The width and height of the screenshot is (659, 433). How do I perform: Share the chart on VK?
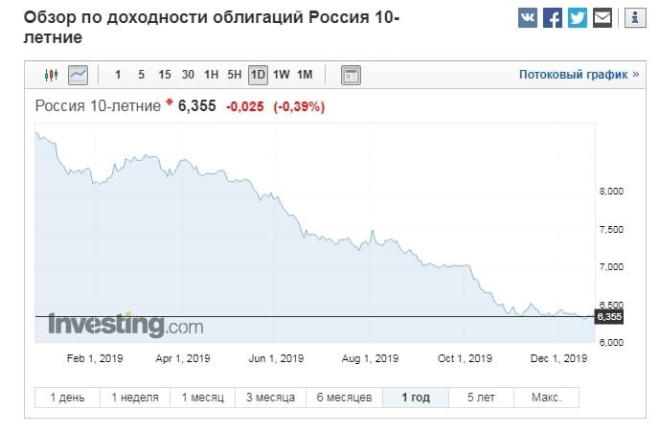[x=528, y=17]
